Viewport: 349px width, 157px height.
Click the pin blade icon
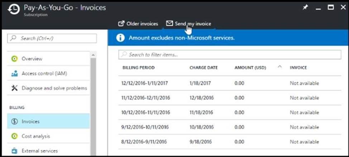[305, 8]
